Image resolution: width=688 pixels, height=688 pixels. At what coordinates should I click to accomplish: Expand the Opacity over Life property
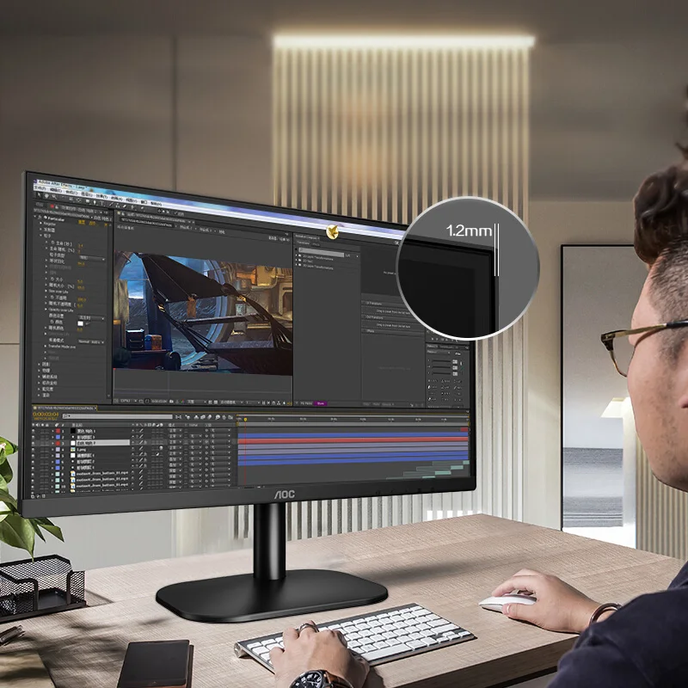pos(46,310)
